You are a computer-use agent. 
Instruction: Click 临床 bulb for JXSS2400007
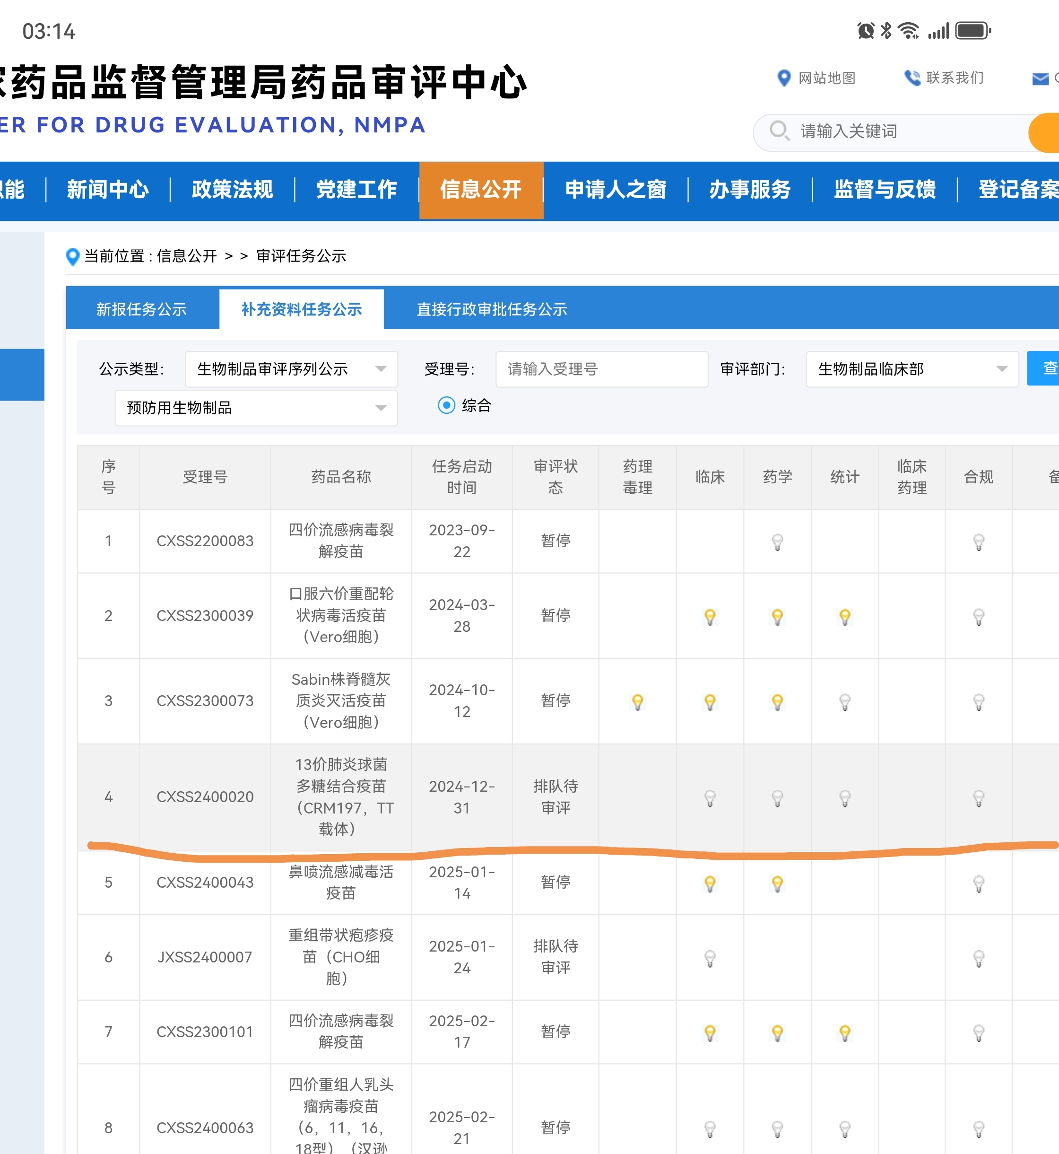click(710, 958)
